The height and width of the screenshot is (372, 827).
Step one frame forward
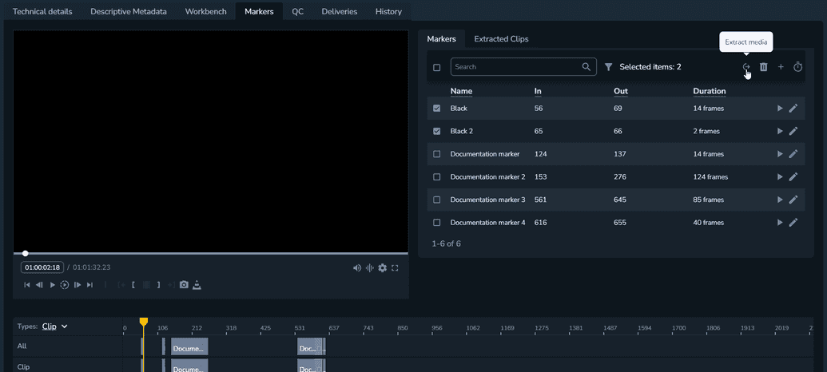[77, 285]
